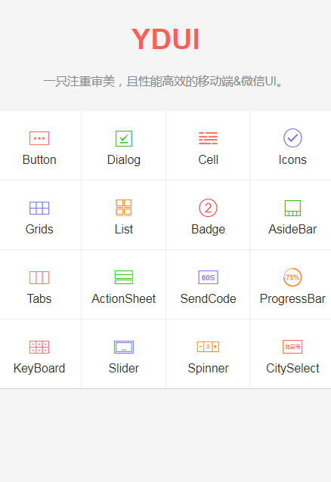Open the Button component icon
Screen dimensions: 331x482
[x=39, y=138]
